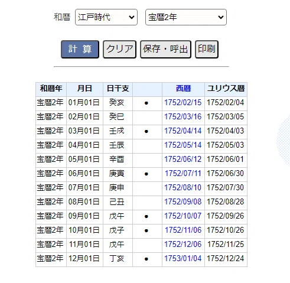This screenshot has width=290, height=283.
Task: Click the 印刷 button
Action: (x=207, y=49)
